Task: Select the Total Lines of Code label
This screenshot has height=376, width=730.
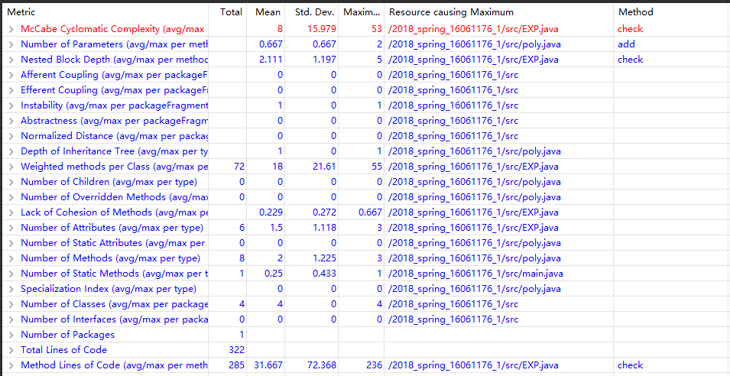Action: (x=63, y=350)
